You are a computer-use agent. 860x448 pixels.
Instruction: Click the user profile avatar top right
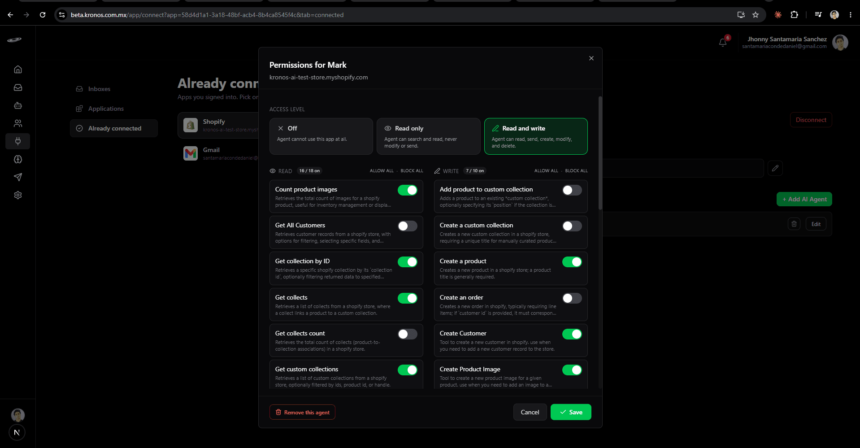pos(840,43)
